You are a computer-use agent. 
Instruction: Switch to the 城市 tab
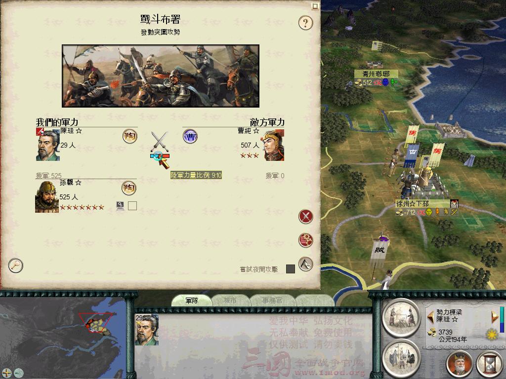pyautogui.click(x=230, y=301)
